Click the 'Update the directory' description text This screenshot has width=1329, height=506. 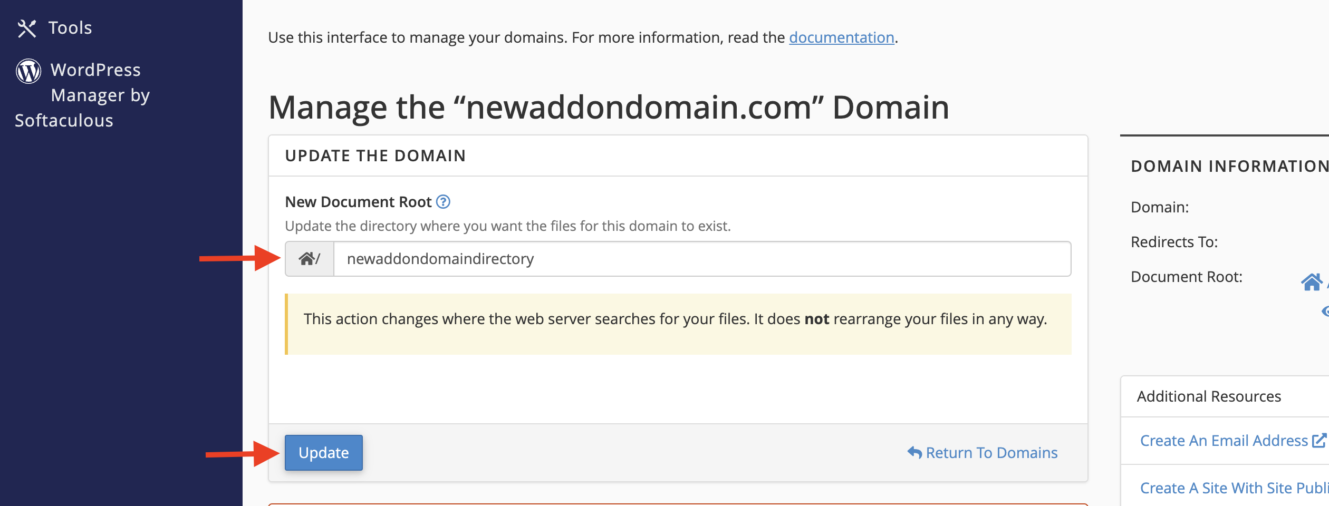508,226
